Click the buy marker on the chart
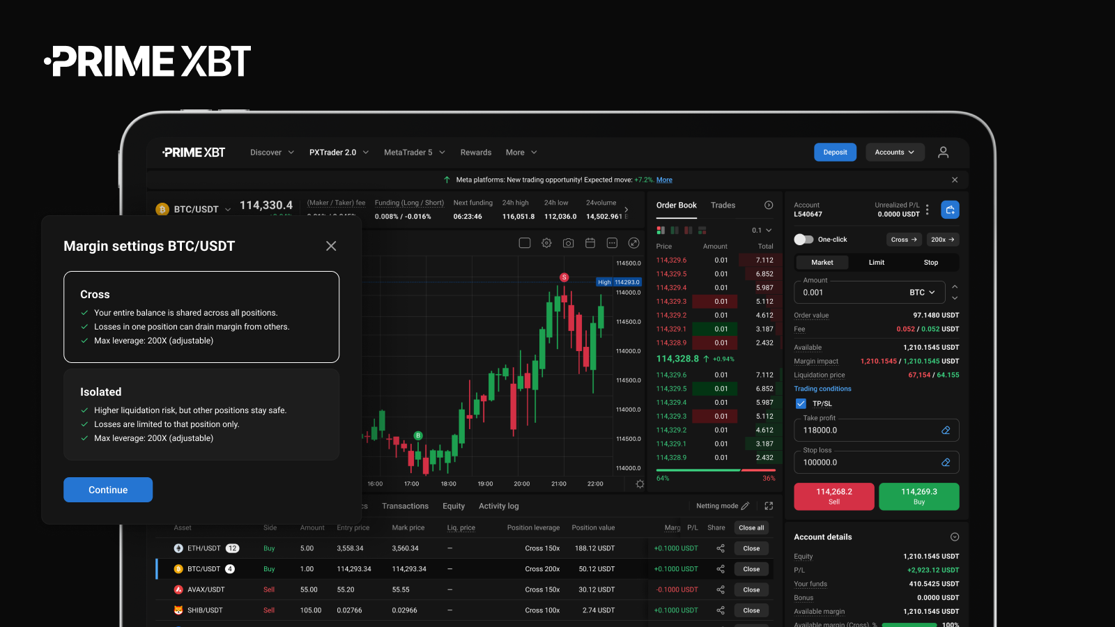1115x627 pixels. coord(418,435)
